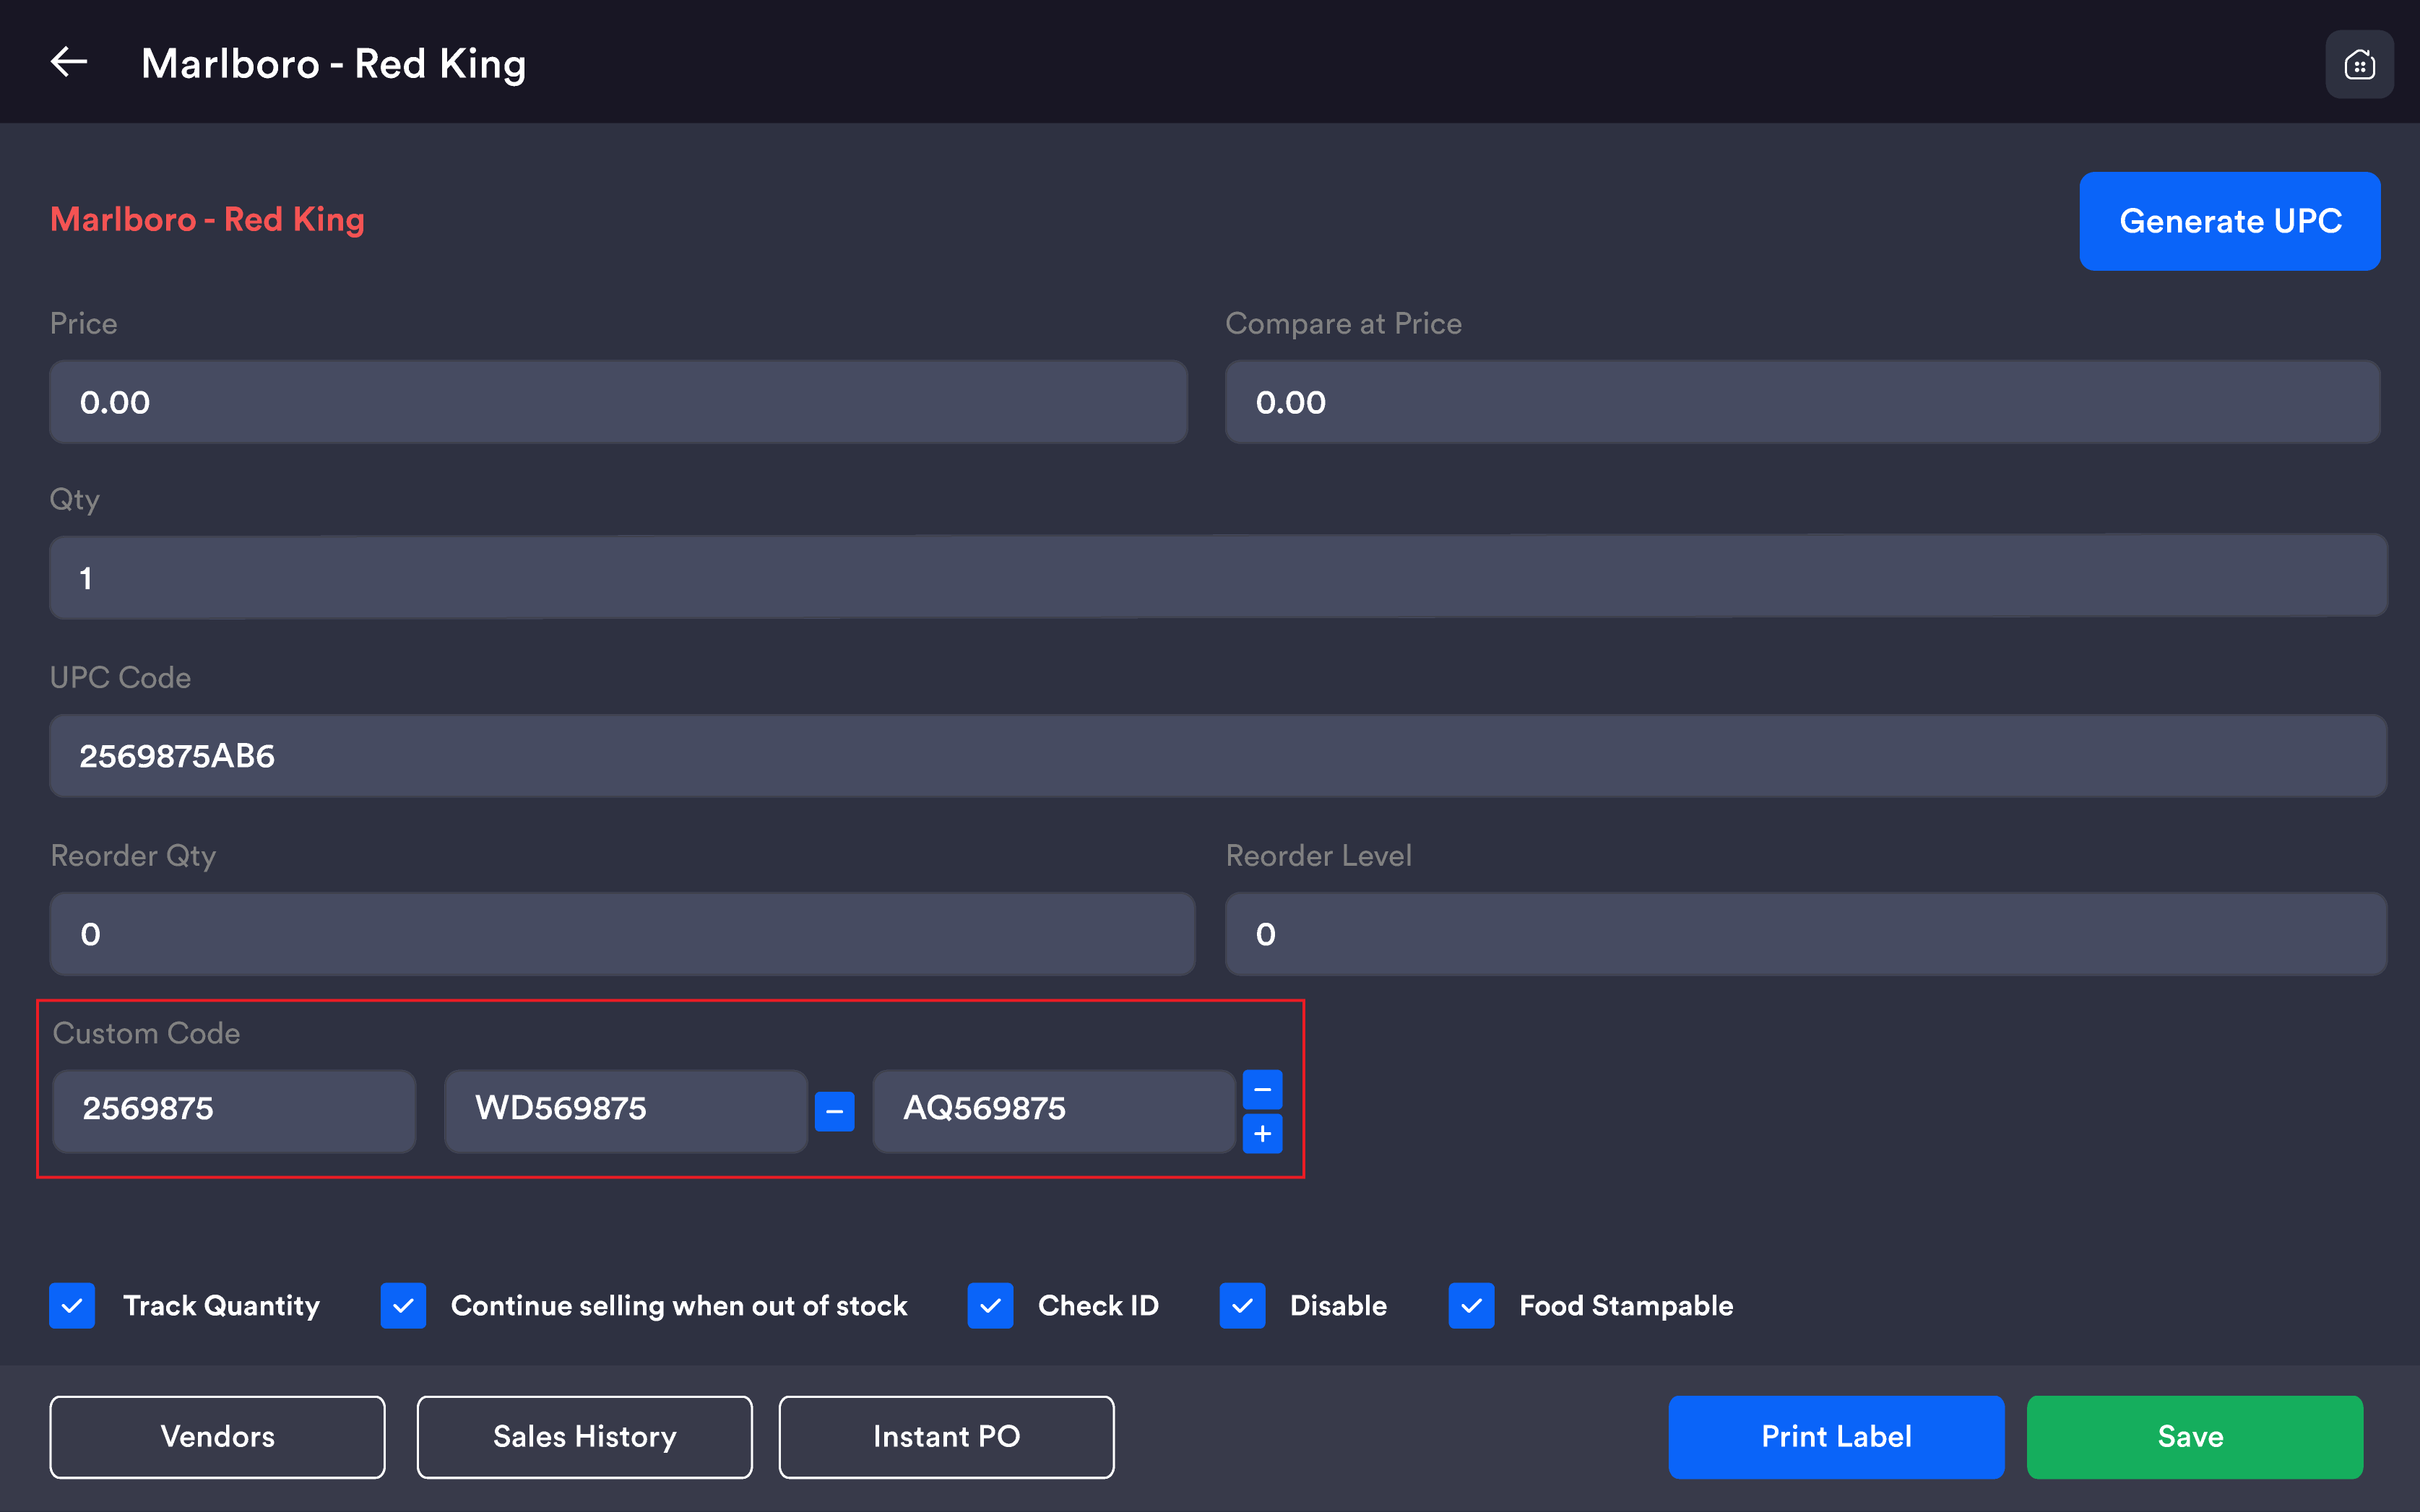
Task: Click the red Marlboro - Red King product name
Action: pyautogui.click(x=208, y=219)
